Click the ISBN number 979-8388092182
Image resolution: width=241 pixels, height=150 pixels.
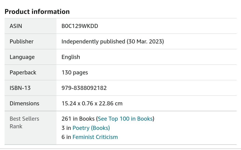click(x=84, y=88)
